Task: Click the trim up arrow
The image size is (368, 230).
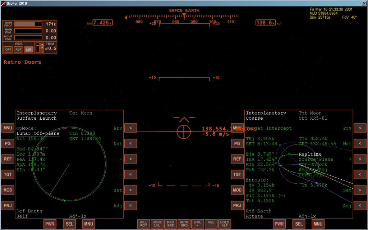Action: point(42,44)
